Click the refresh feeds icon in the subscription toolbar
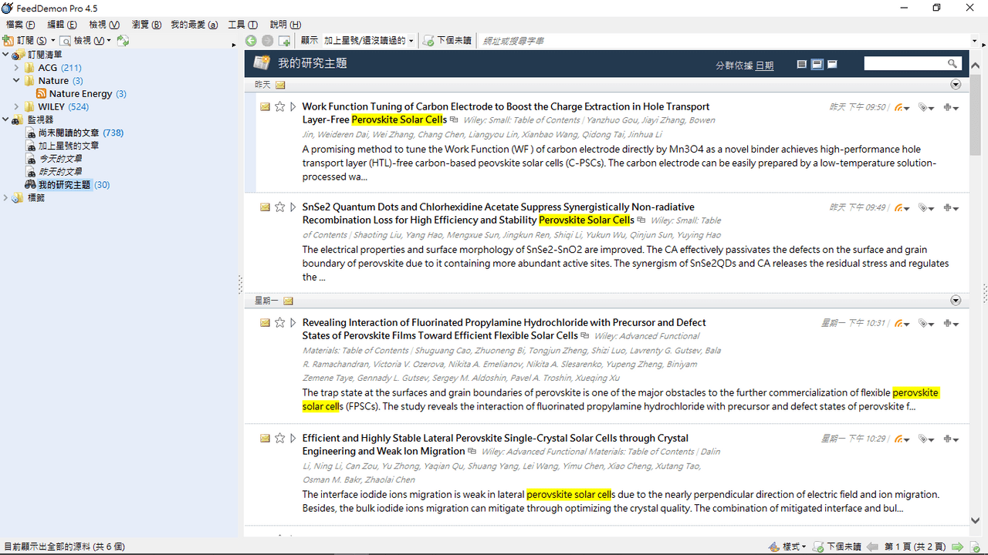Screen dimensions: 988x555 (x=123, y=40)
